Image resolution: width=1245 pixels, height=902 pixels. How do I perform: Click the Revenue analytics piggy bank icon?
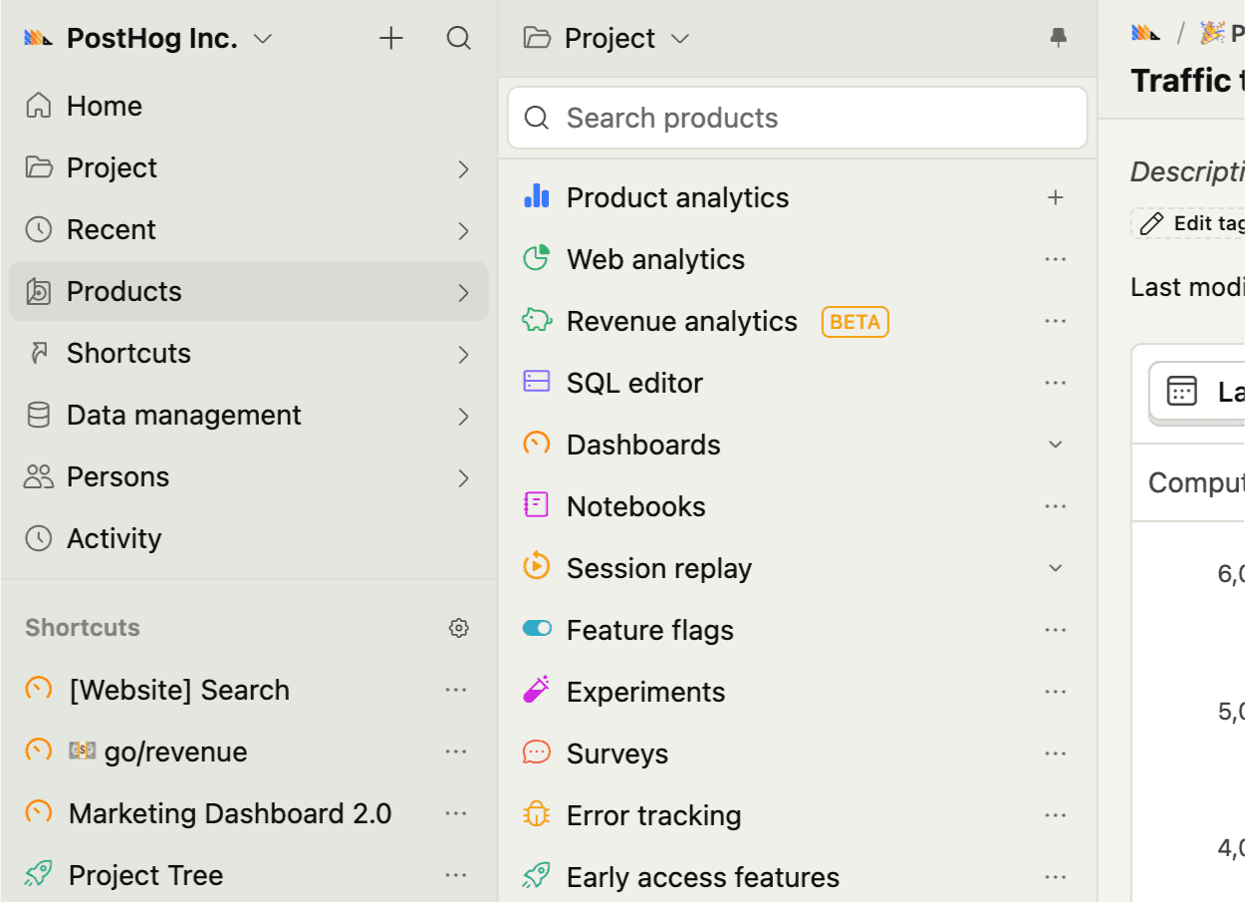click(x=537, y=320)
